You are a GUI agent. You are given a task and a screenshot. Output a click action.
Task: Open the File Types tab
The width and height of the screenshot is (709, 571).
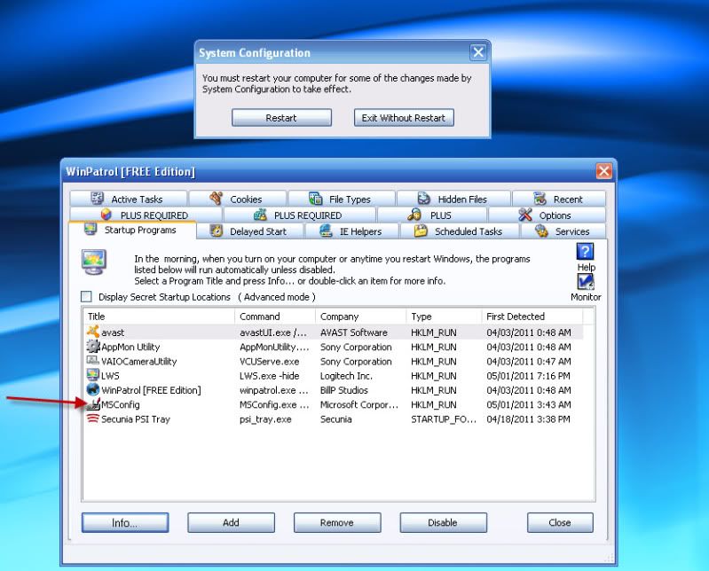point(342,199)
